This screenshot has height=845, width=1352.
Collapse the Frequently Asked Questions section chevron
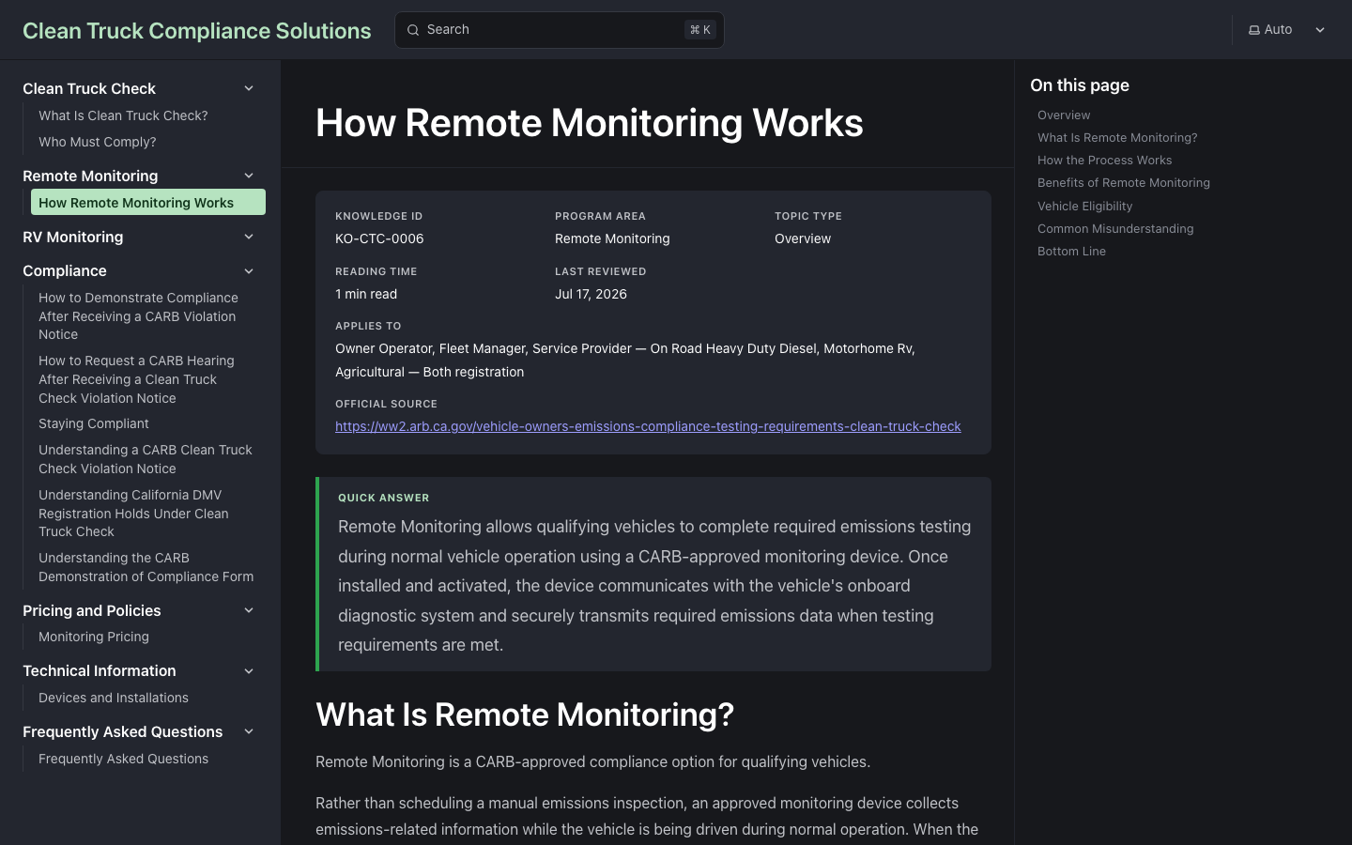point(249,731)
